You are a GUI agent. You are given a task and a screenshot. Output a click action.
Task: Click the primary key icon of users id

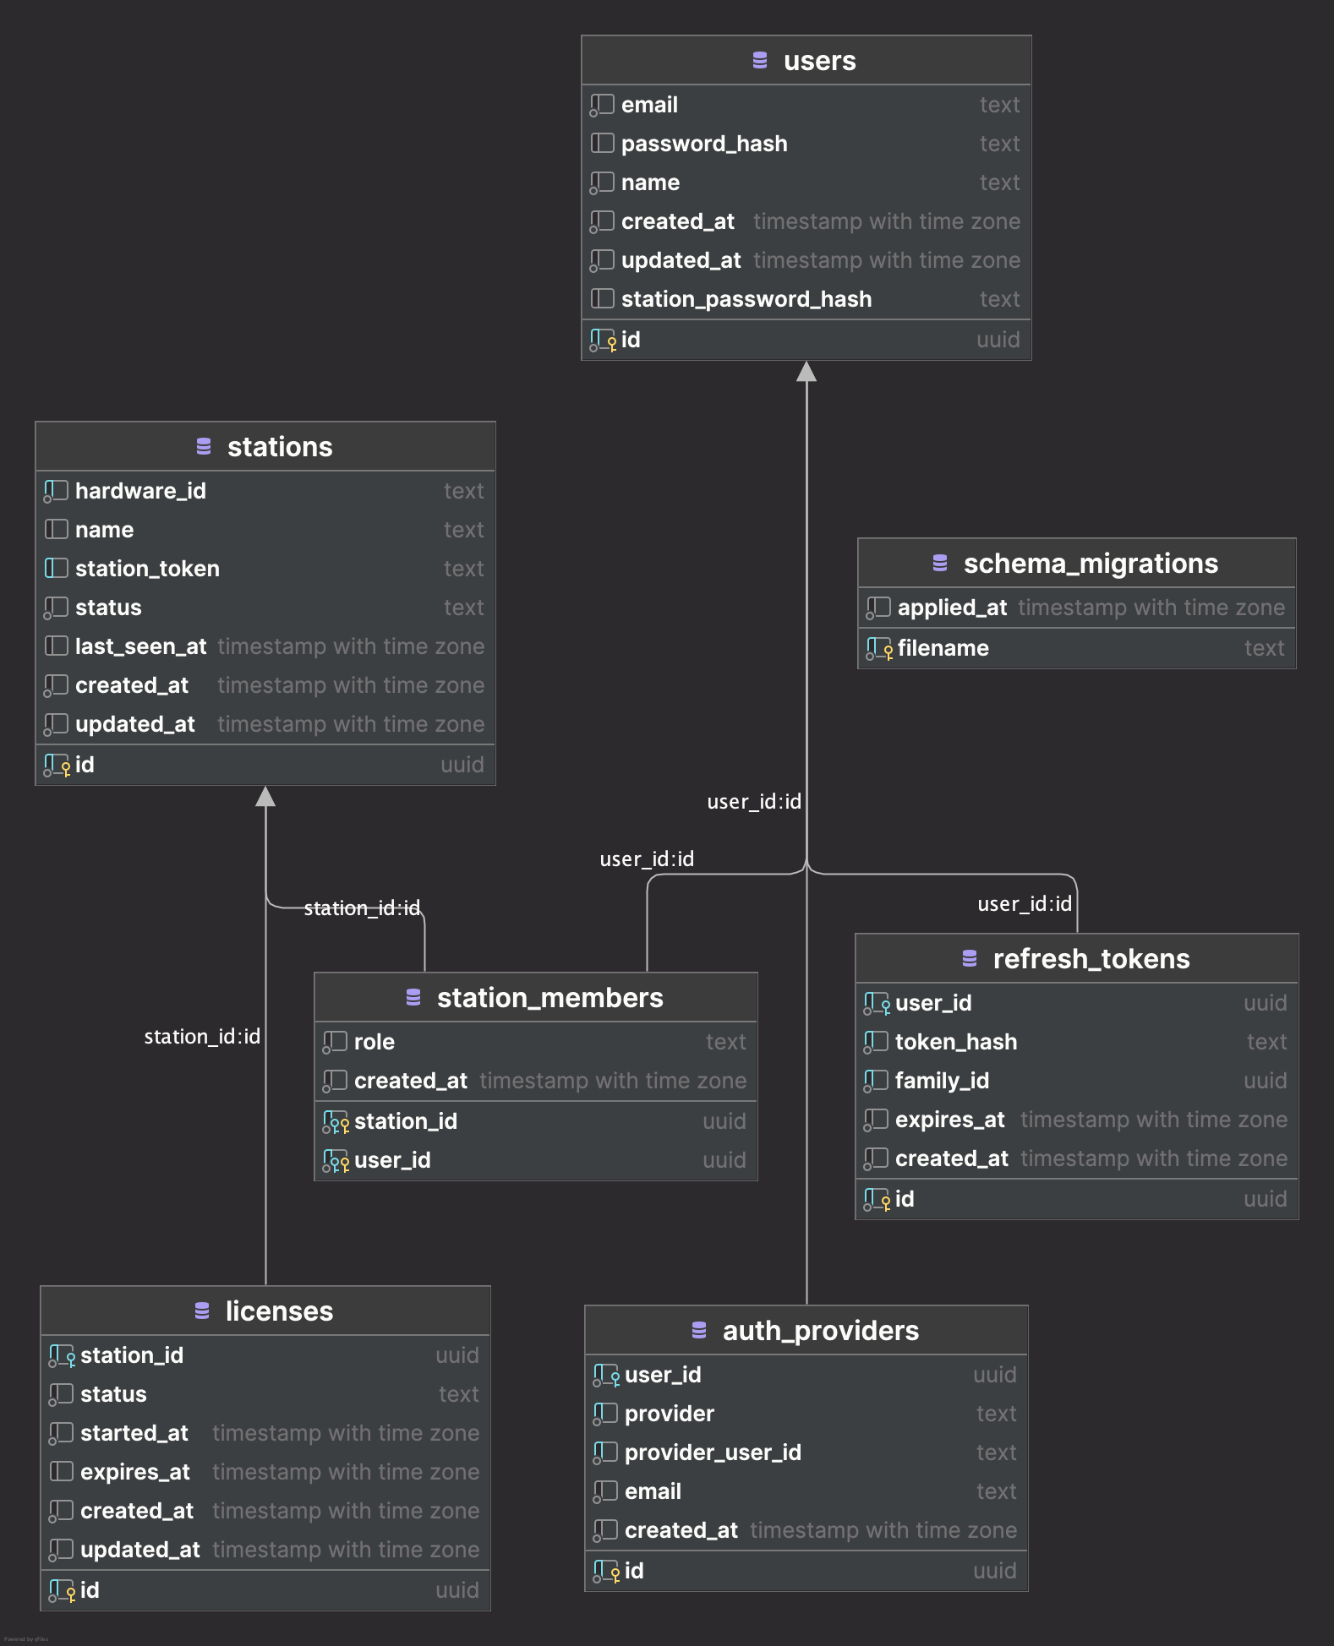pos(604,341)
